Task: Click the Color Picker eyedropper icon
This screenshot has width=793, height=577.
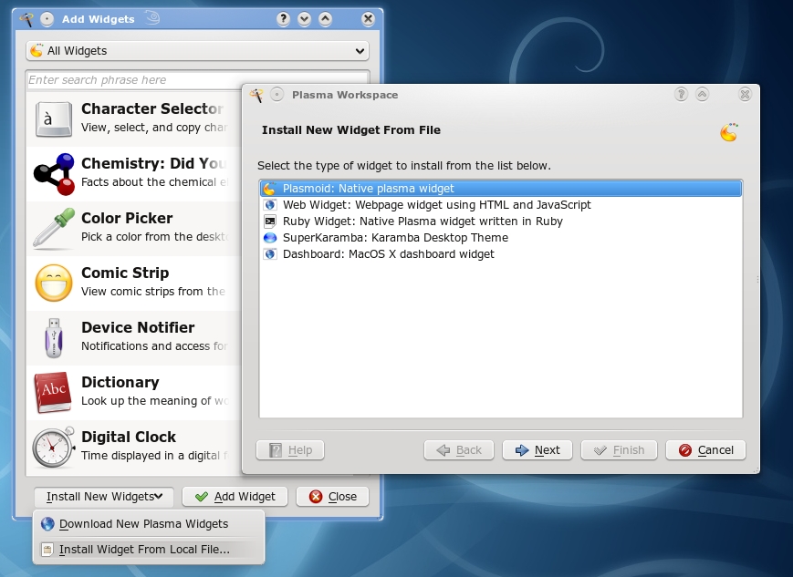Action: (53, 228)
